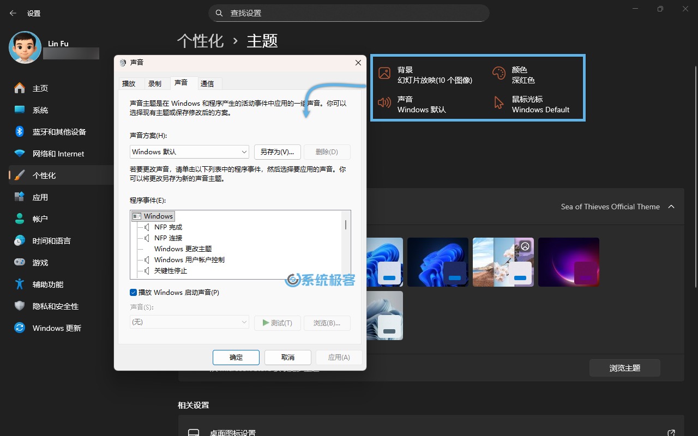Open the Windows 更新 icon
Viewport: 698px width, 436px height.
[19, 328]
